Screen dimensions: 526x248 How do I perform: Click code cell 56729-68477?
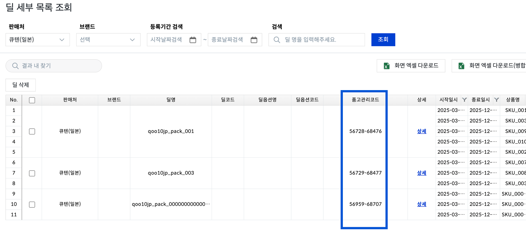(x=365, y=173)
